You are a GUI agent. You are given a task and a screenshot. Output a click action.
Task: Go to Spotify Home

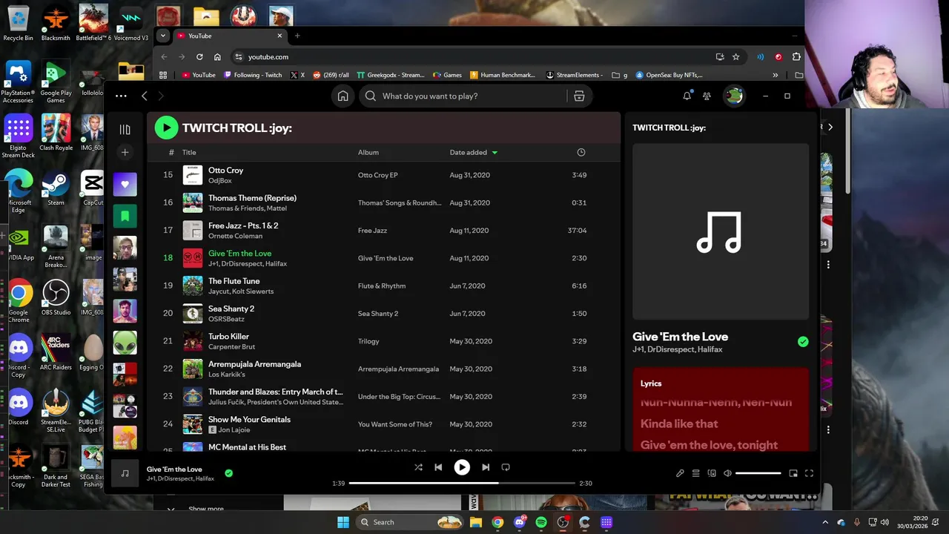[x=343, y=96]
